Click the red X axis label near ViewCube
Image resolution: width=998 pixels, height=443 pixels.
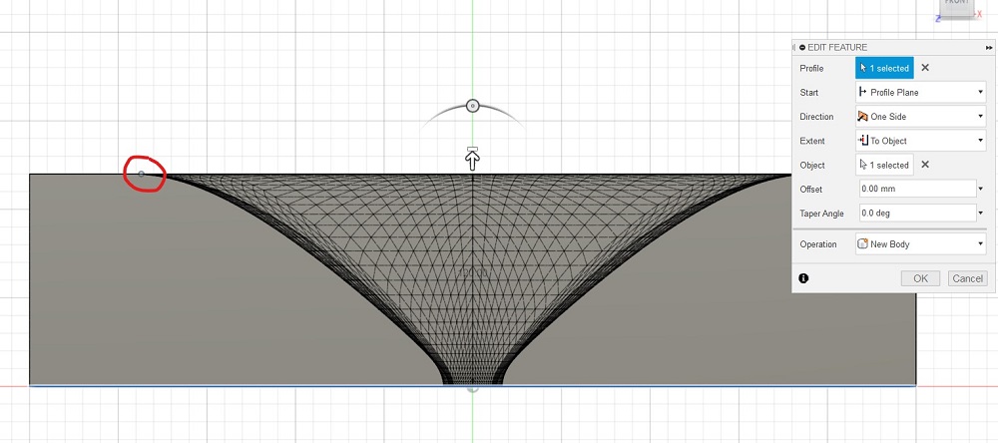[x=980, y=13]
